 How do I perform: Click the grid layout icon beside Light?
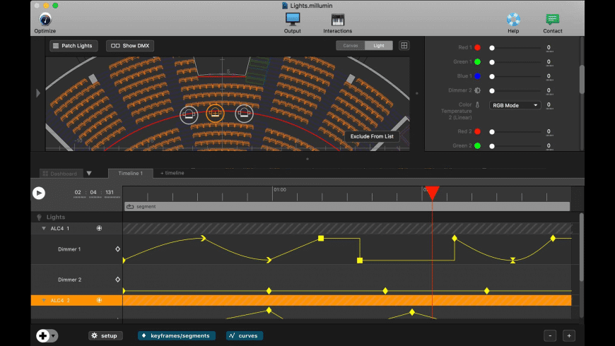404,45
